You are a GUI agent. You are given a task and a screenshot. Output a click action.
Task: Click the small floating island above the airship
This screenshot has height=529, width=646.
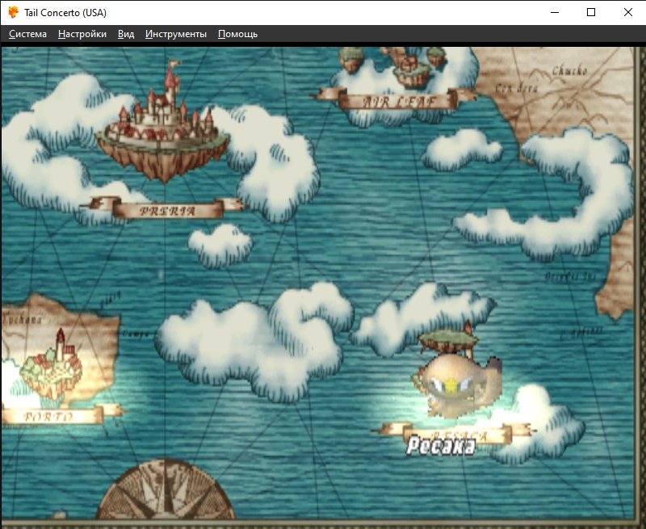(448, 339)
